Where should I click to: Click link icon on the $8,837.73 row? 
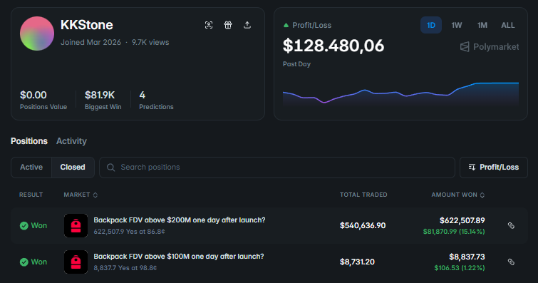tap(511, 262)
